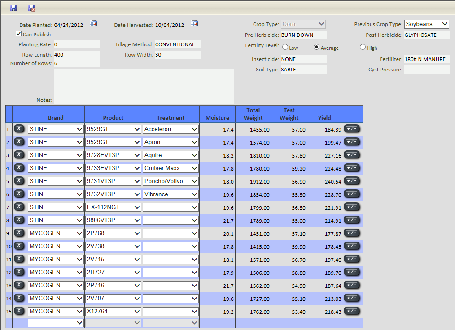Delete row 7 with the X icon
Image resolution: width=455 pixels, height=330 pixels.
[x=19, y=207]
